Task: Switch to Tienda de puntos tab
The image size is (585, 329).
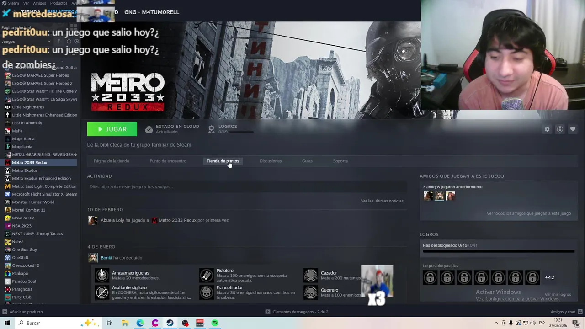Action: click(x=223, y=161)
